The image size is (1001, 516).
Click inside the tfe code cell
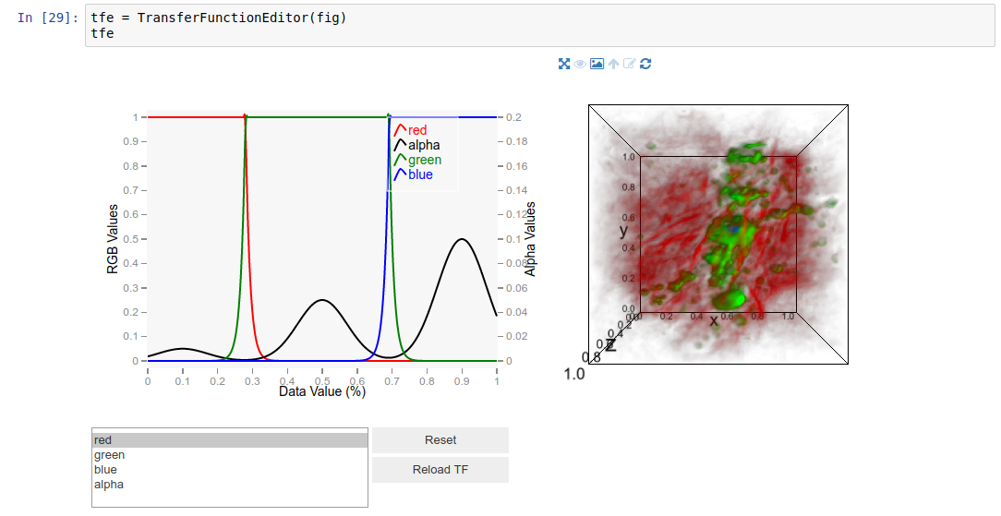[539, 26]
